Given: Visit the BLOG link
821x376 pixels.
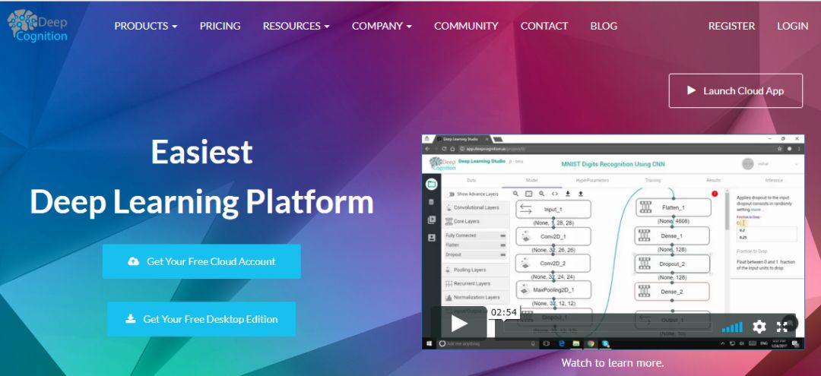Looking at the screenshot, I should 604,26.
